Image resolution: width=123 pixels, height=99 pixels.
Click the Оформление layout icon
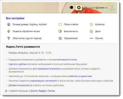[60, 38]
